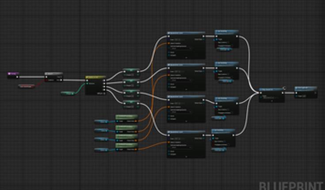Toggle New Visibility checkbox on topmost Set Visibility node
325x190 pixels.
(x=228, y=42)
